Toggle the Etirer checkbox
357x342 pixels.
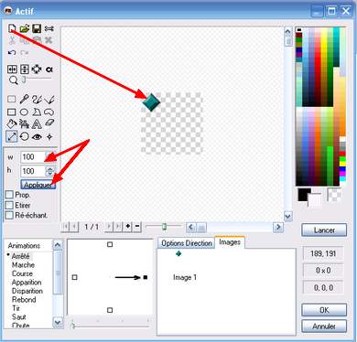[9, 205]
